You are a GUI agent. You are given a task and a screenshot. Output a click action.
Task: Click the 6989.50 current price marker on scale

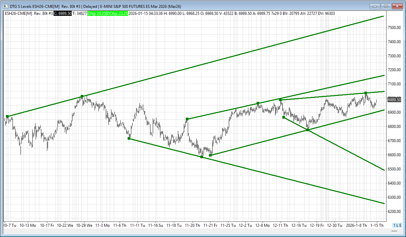pos(394,100)
